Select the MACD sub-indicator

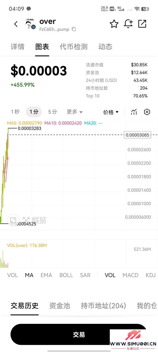pyautogui.click(x=130, y=275)
